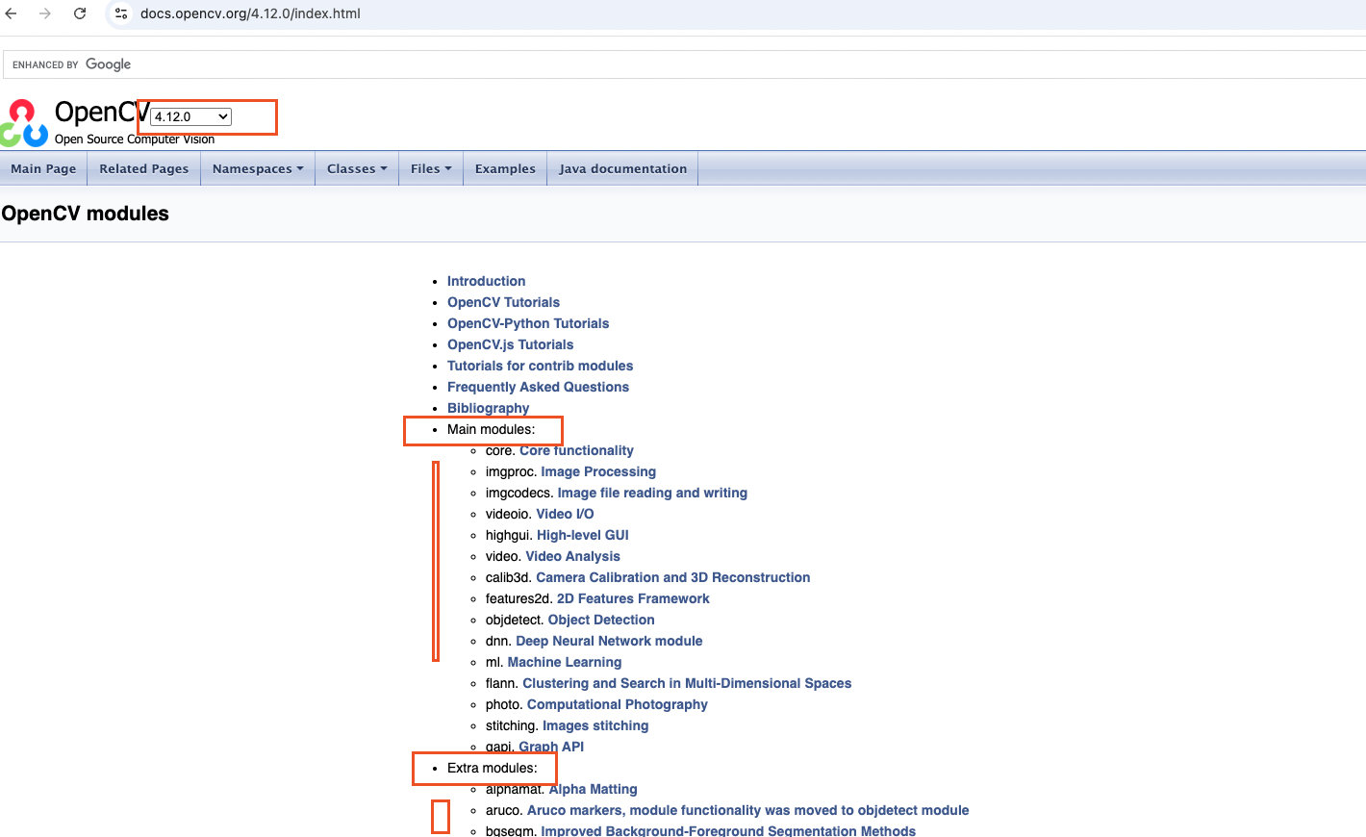Image resolution: width=1366 pixels, height=837 pixels.
Task: Click the 'features2d.' module name text
Action: tap(519, 598)
